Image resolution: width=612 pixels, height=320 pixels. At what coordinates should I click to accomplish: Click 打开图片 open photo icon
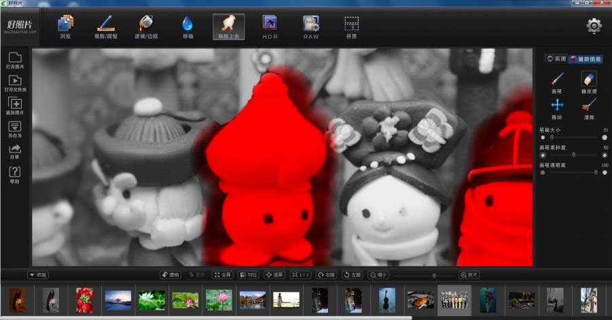[15, 58]
